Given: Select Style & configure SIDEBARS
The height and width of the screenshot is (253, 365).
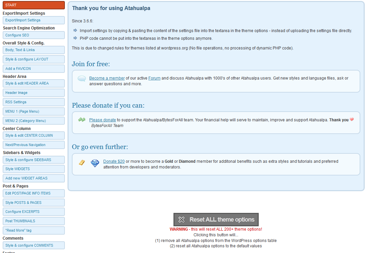Looking at the screenshot, I should click(34, 160).
